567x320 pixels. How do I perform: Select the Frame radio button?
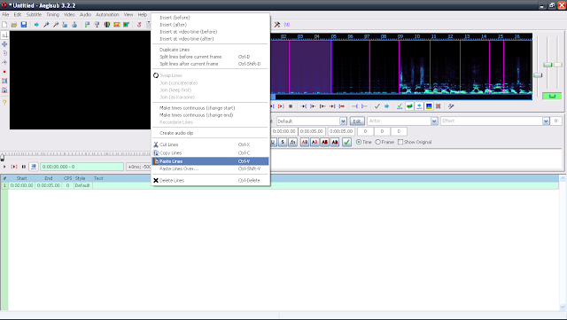pos(384,142)
